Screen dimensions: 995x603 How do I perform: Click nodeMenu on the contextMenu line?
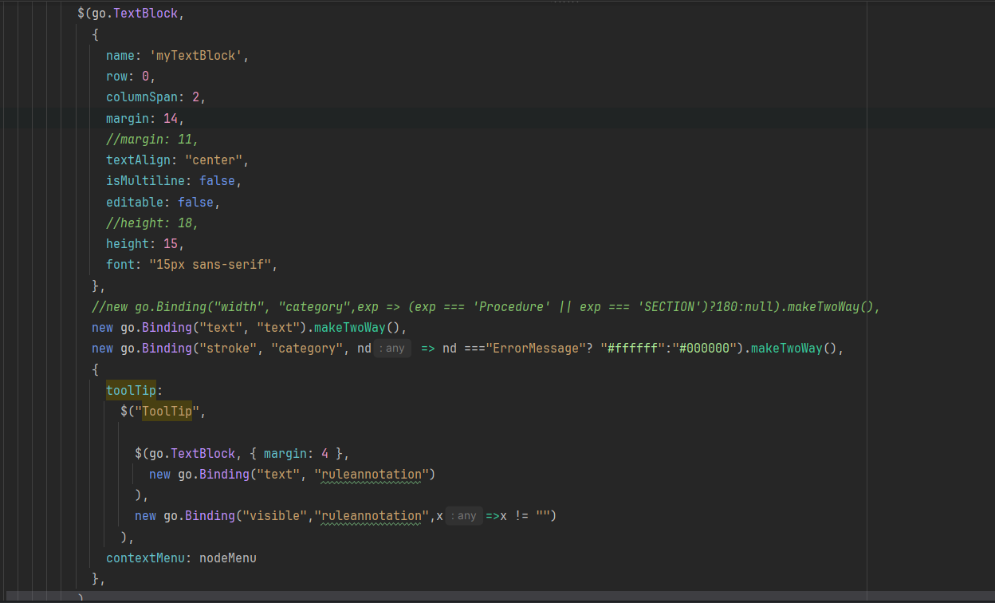tap(227, 558)
